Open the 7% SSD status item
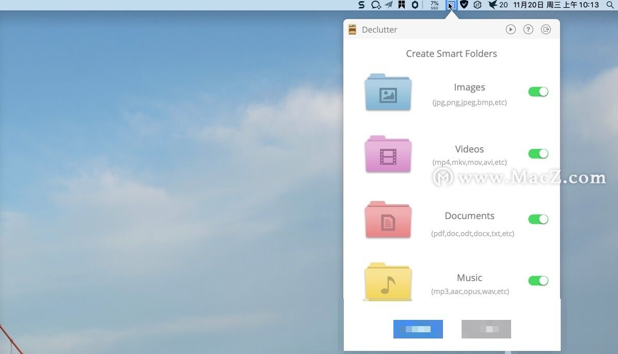618x354 pixels. click(434, 5)
